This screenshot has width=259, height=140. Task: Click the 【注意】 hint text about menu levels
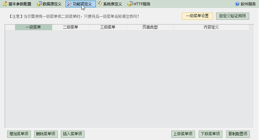(74, 16)
